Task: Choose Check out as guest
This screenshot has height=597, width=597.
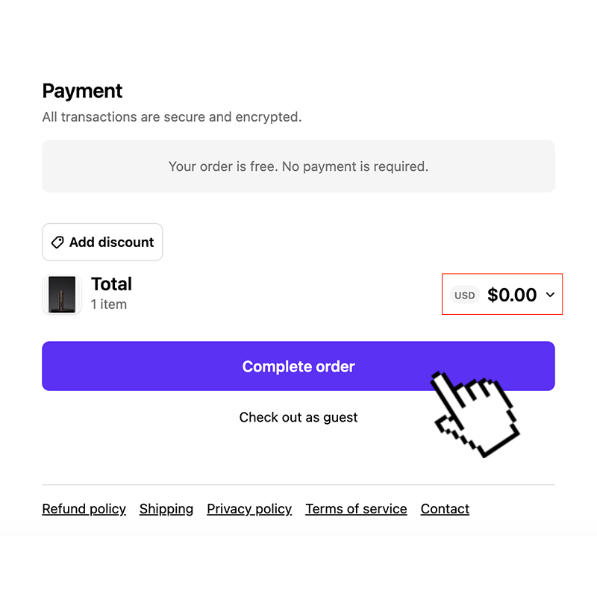Action: (x=298, y=417)
